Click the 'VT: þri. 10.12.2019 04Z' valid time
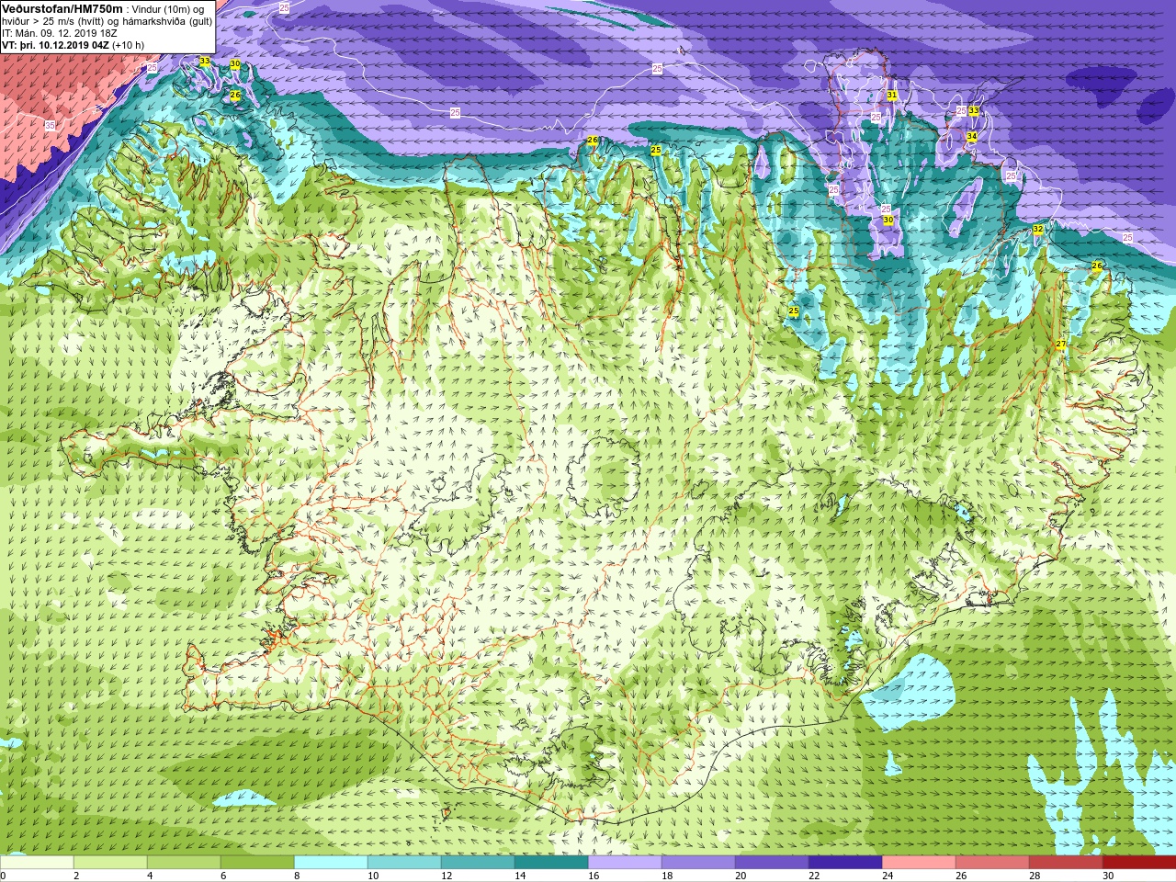 click(56, 44)
